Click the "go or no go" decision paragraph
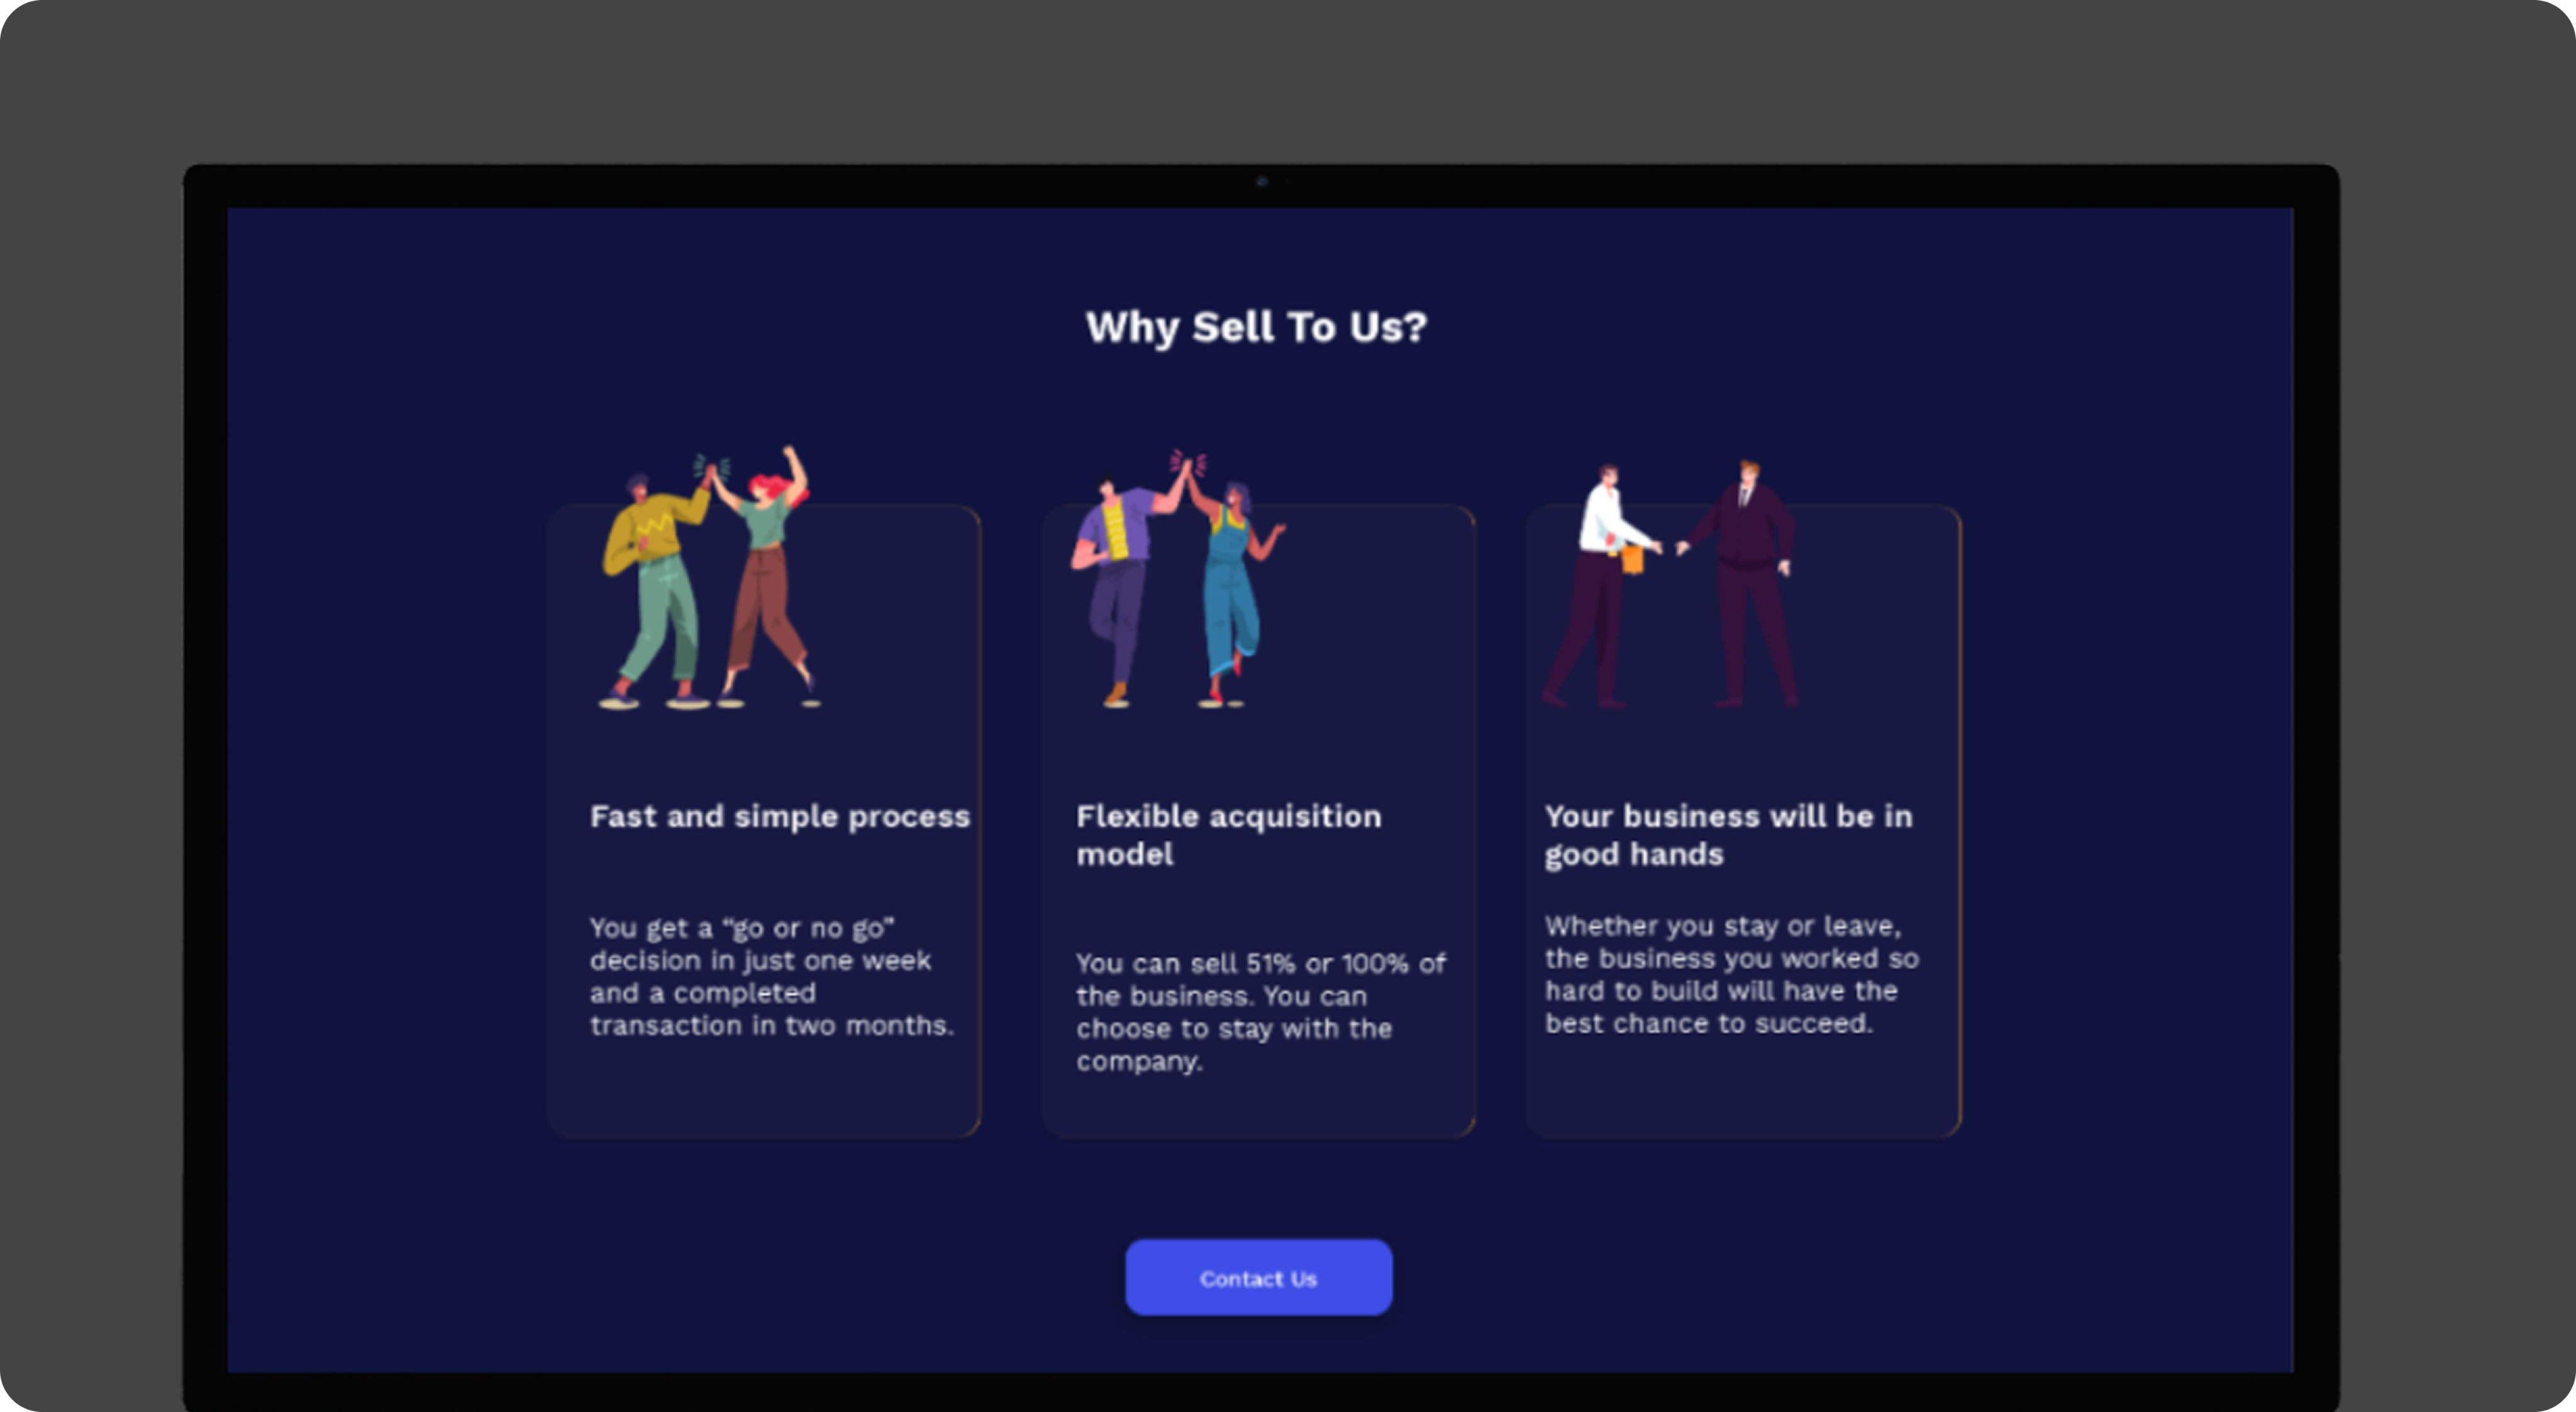Screen dimensions: 2576x1412 click(771, 976)
